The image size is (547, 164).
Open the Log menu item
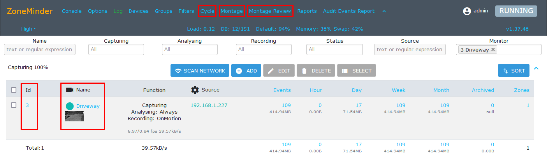point(118,11)
